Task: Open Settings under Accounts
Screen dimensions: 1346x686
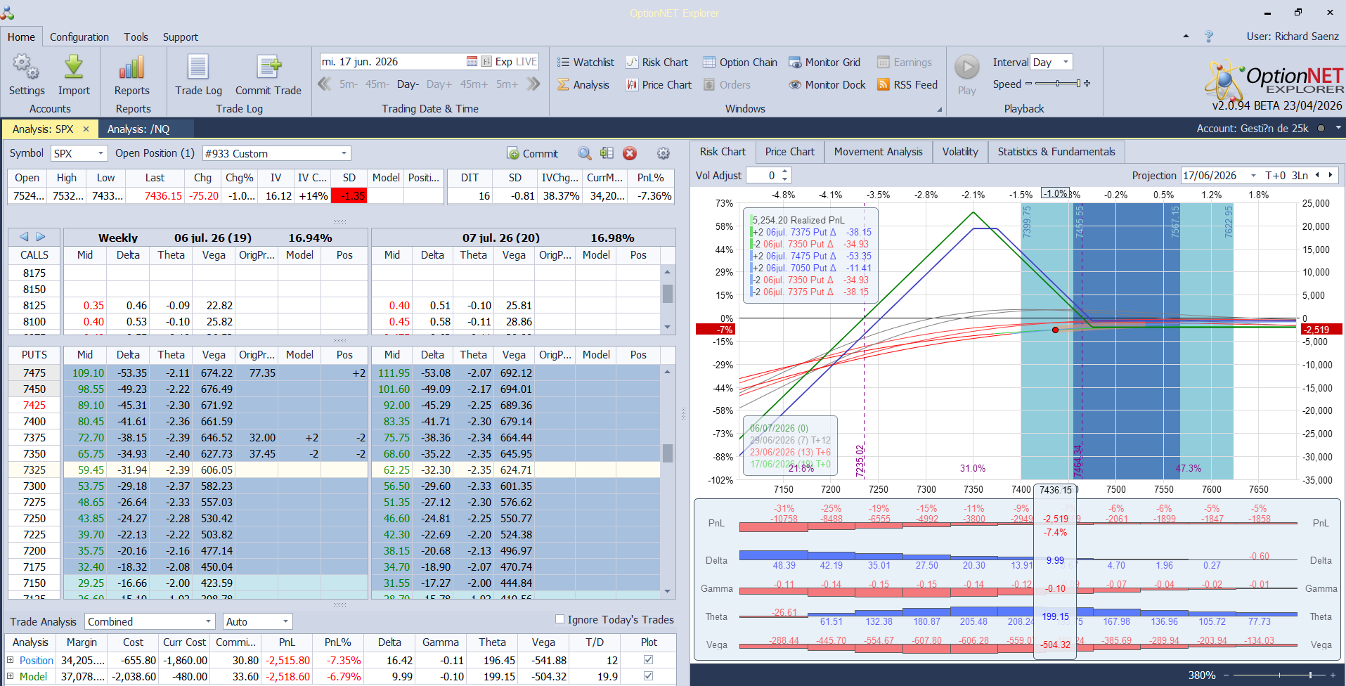Action: [27, 75]
